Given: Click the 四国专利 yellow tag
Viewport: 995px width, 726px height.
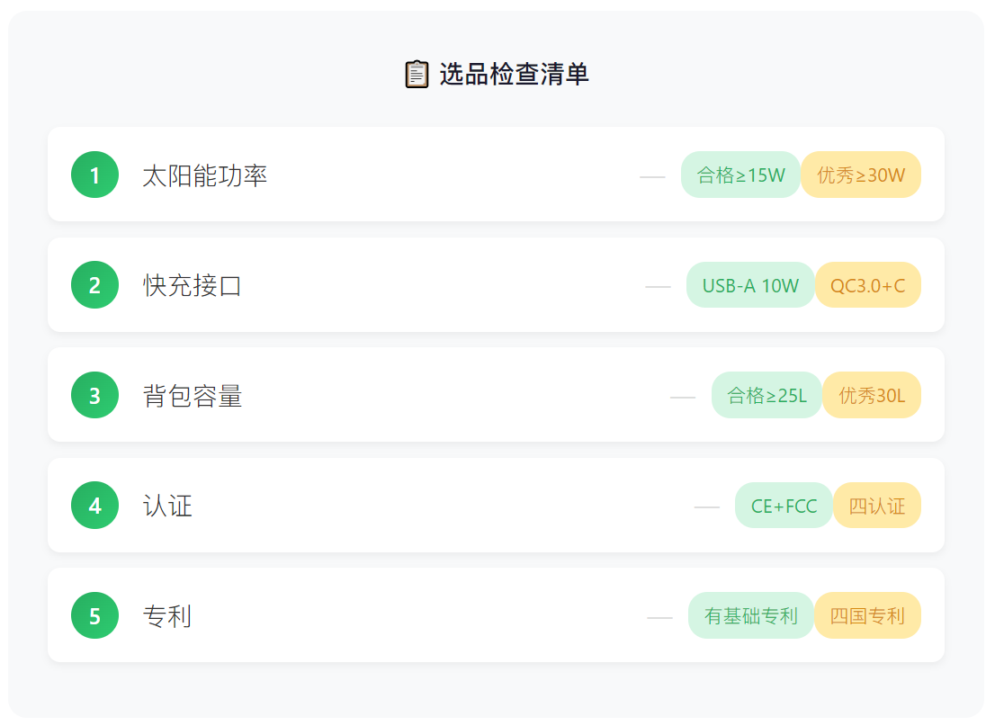Looking at the screenshot, I should [867, 615].
